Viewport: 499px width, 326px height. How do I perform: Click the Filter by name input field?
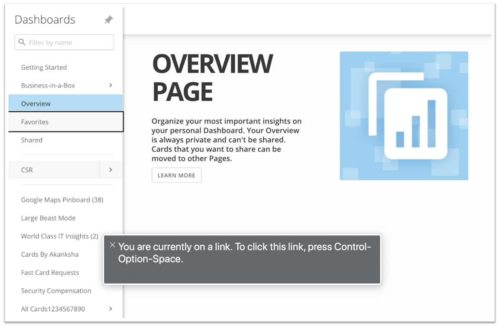[64, 42]
